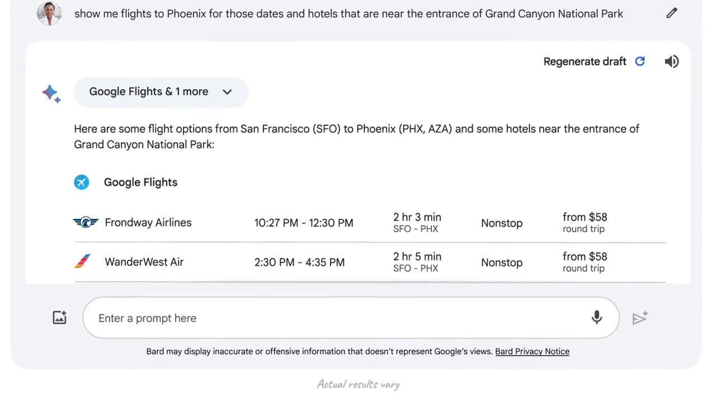Activate the microphone voice input
The width and height of the screenshot is (716, 402).
coord(597,318)
